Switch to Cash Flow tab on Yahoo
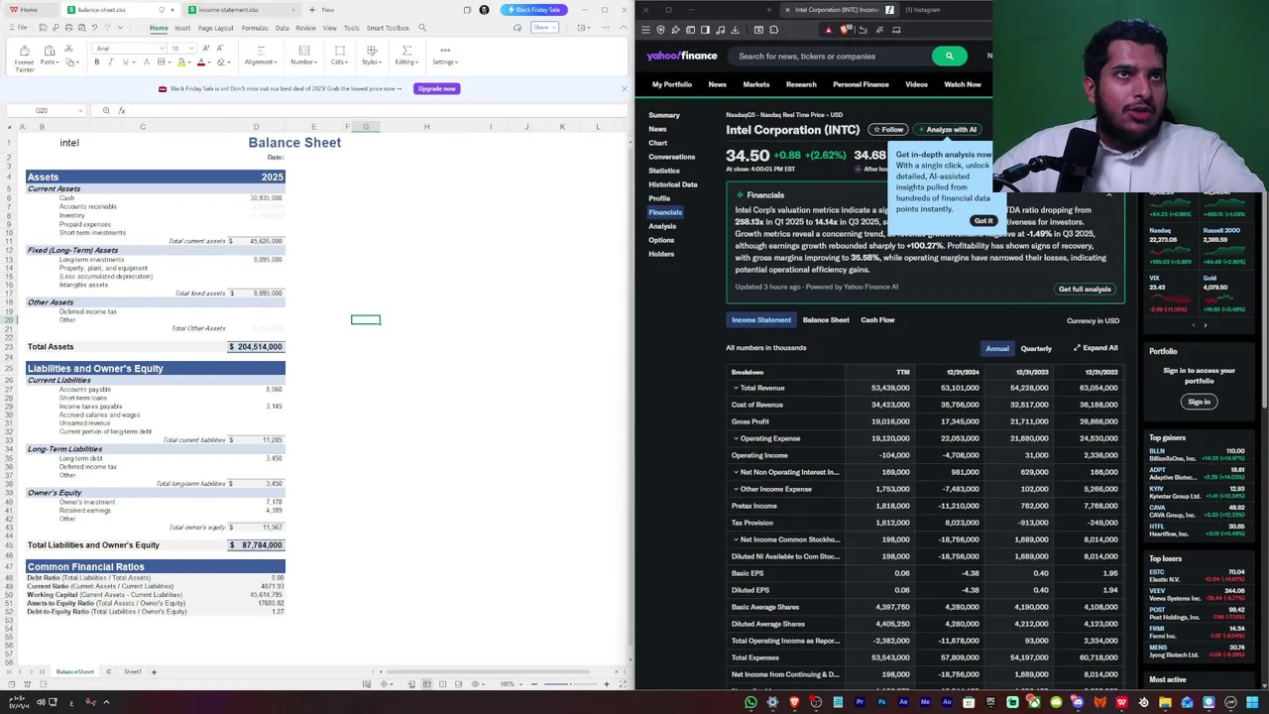Image resolution: width=1269 pixels, height=714 pixels. [877, 320]
